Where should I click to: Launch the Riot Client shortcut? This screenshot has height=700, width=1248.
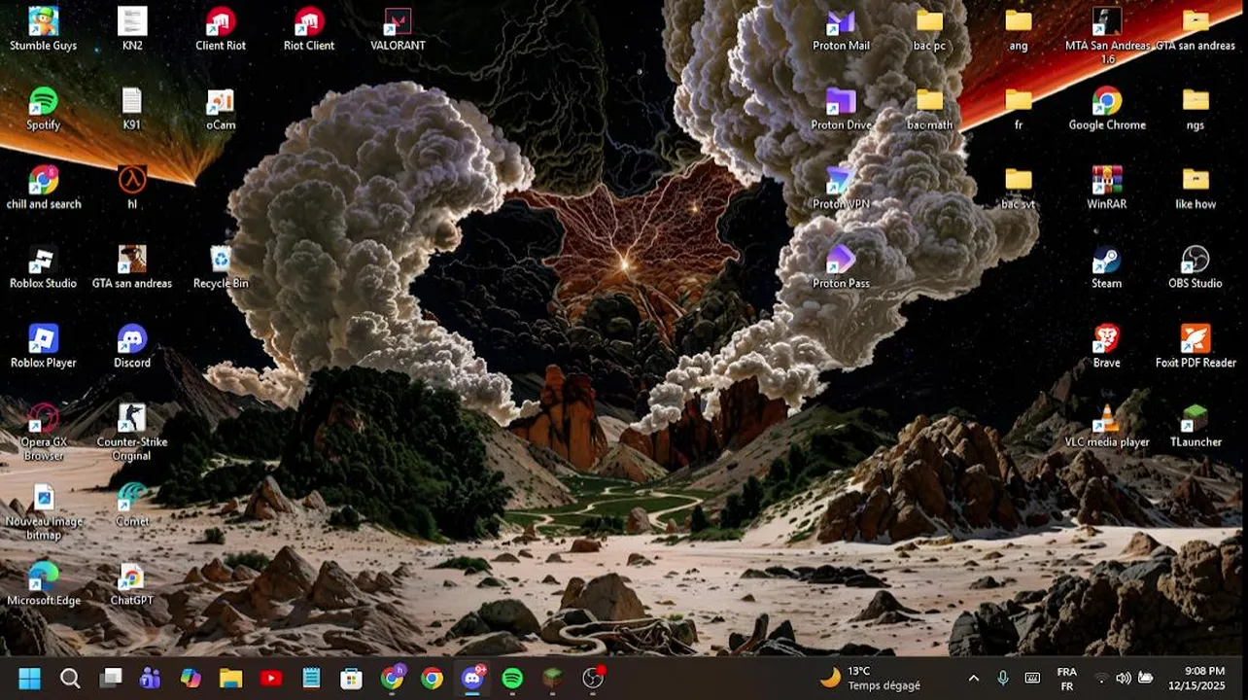click(309, 29)
